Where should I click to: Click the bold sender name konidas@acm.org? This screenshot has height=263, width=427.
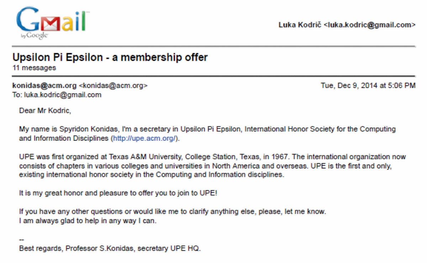tap(44, 85)
